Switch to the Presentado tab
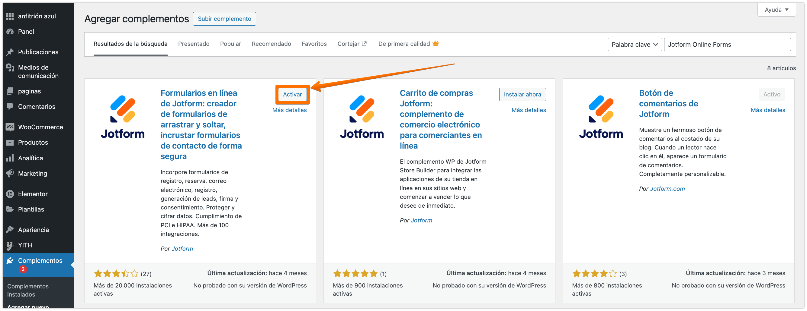This screenshot has width=807, height=311. [x=194, y=44]
